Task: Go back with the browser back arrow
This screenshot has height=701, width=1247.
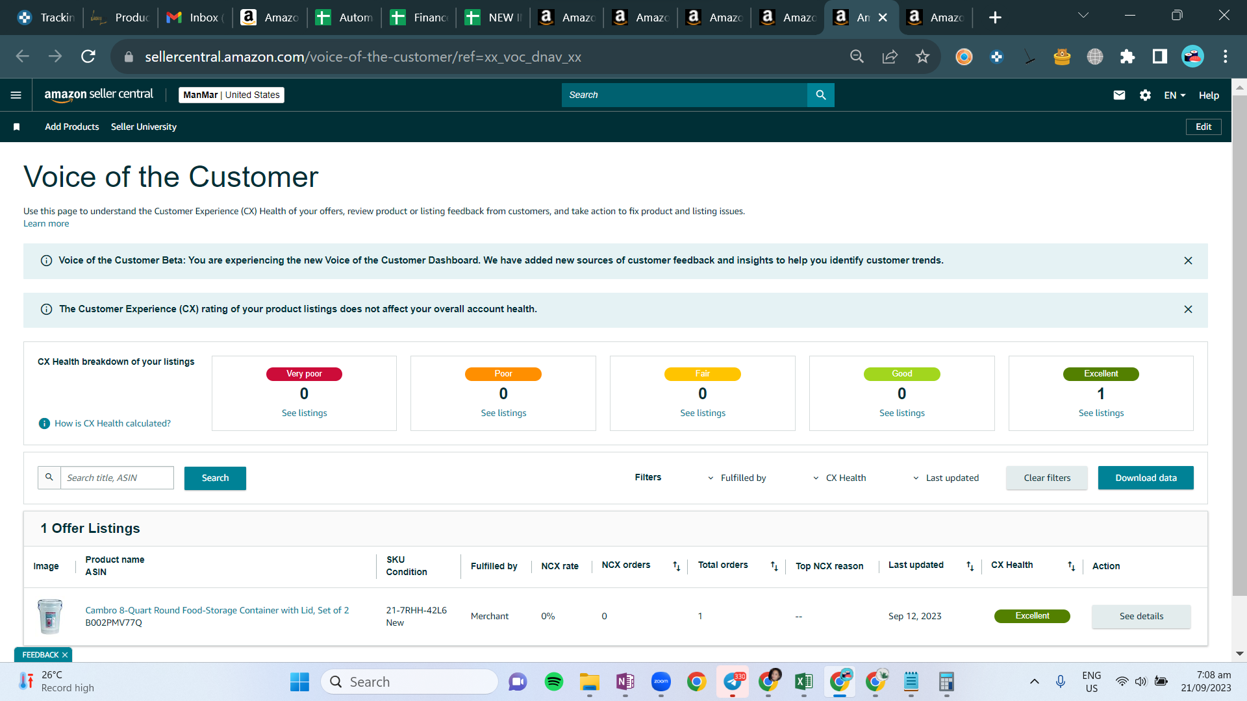Action: pyautogui.click(x=23, y=56)
